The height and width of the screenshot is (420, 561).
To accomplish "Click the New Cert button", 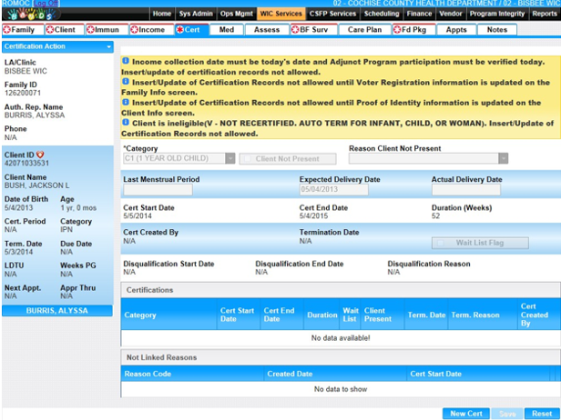I will [x=466, y=414].
